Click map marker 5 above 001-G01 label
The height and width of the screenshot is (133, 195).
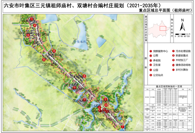(106, 99)
